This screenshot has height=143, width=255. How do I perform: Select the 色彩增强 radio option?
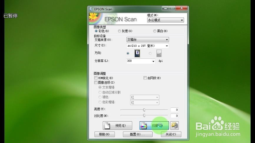tap(100, 102)
